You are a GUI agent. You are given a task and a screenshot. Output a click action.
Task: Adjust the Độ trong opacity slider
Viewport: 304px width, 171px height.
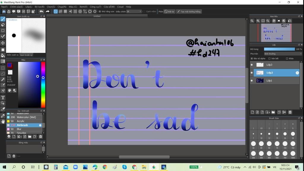click(279, 49)
